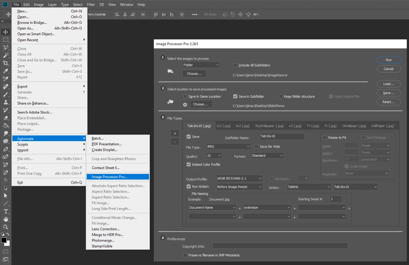Select the Path Selection black arrow tool
Screen dimensions: 409x265
pyautogui.click(x=6, y=188)
